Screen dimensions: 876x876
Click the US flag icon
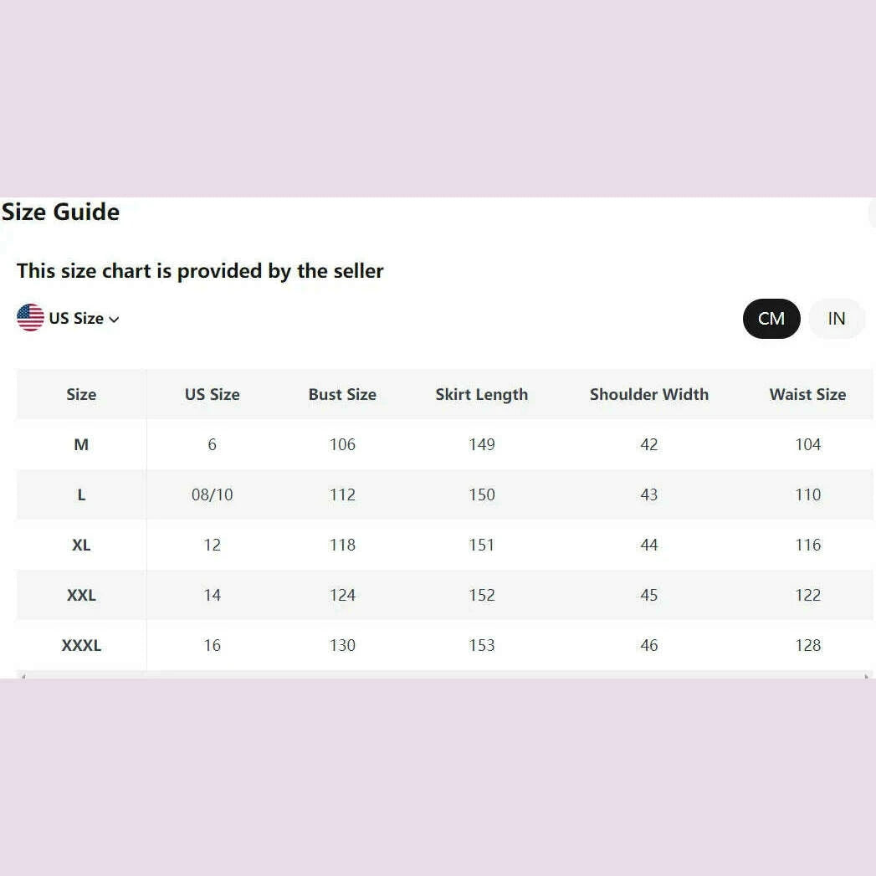click(x=30, y=318)
